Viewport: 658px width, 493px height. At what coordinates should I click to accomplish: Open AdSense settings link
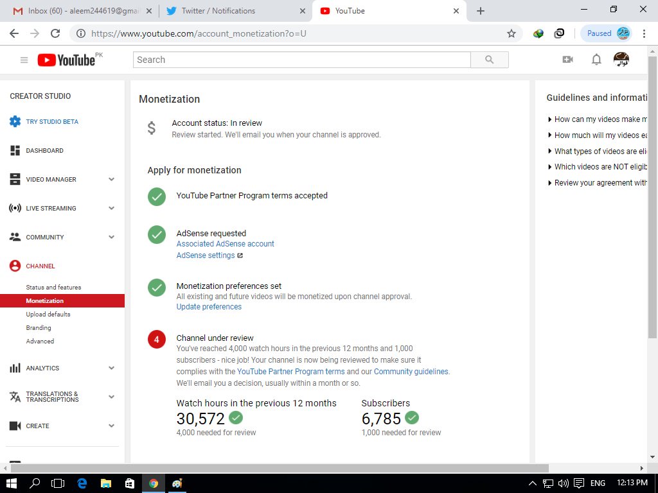pos(205,255)
